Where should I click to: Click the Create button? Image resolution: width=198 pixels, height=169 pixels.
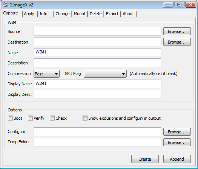(145, 159)
